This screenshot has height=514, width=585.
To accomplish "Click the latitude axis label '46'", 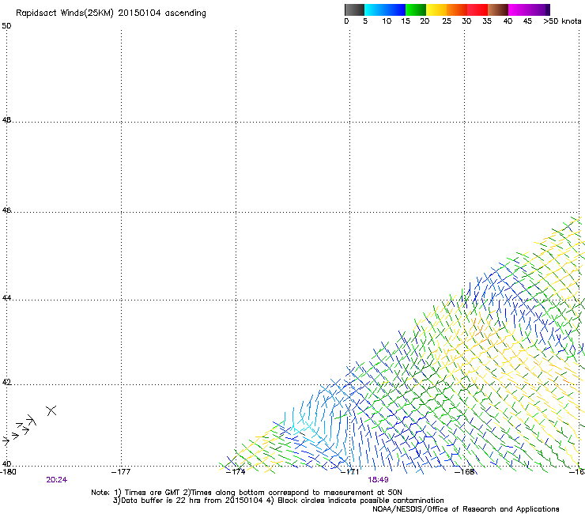I will (6, 210).
